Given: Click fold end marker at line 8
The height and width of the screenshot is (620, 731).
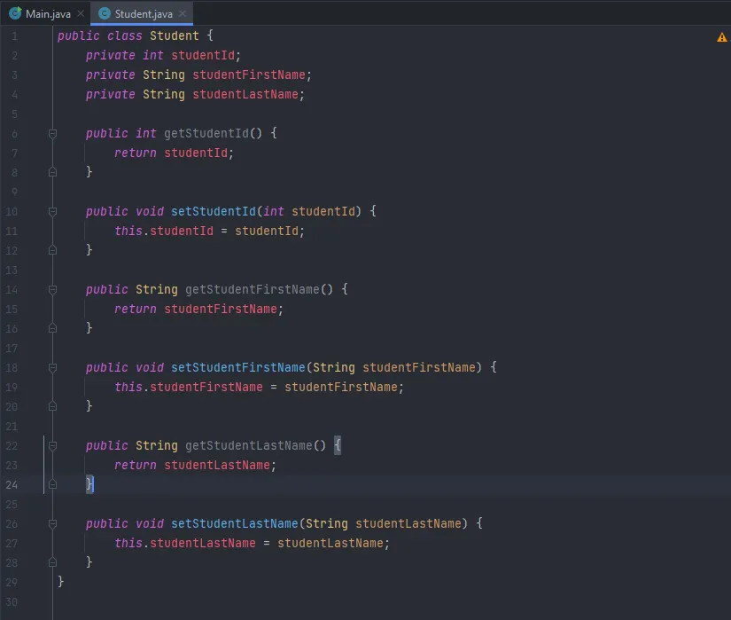Looking at the screenshot, I should coord(52,172).
